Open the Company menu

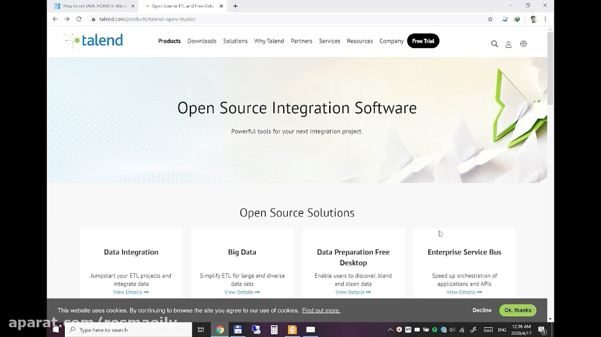click(x=391, y=41)
